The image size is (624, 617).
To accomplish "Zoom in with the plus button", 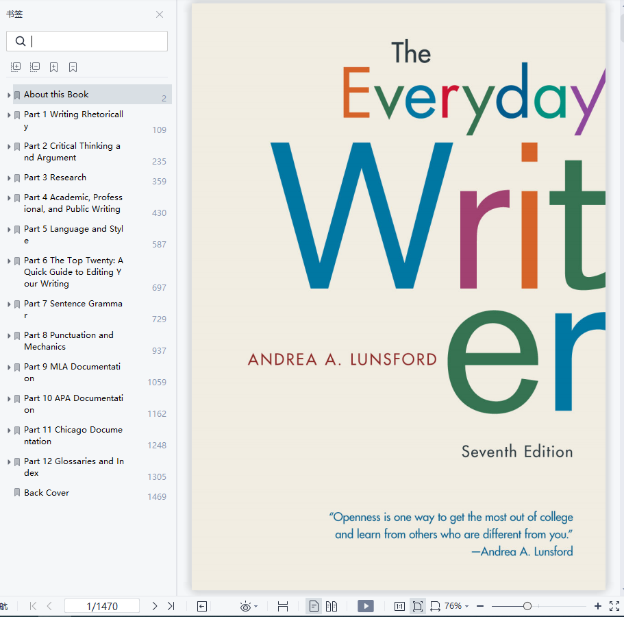I will pyautogui.click(x=598, y=606).
